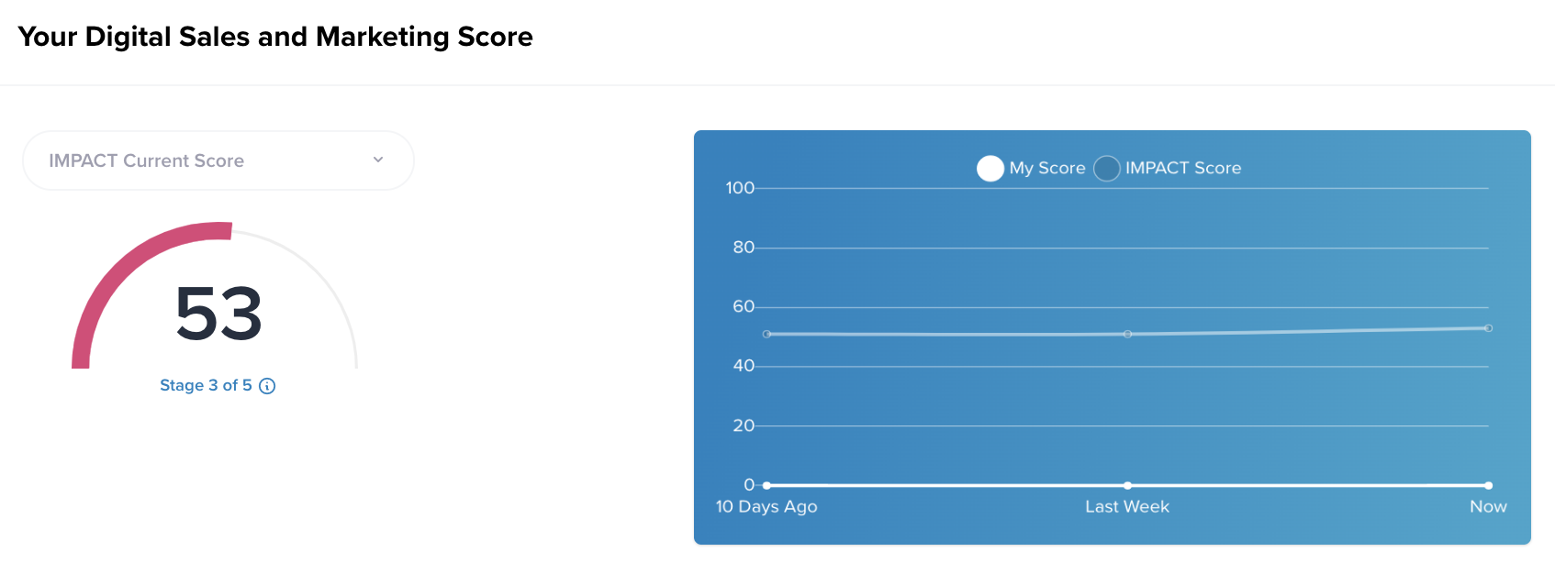Toggle the IMPACT Score legend circle
This screenshot has width=1555, height=585.
(1107, 169)
